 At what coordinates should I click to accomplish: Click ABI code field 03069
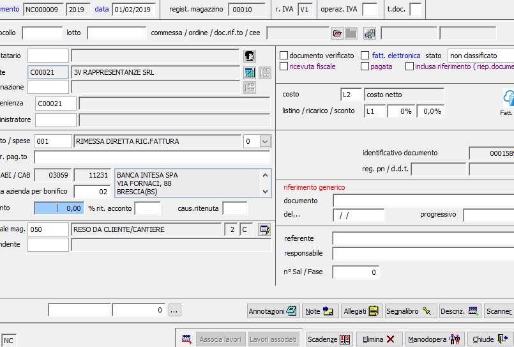[x=53, y=175]
